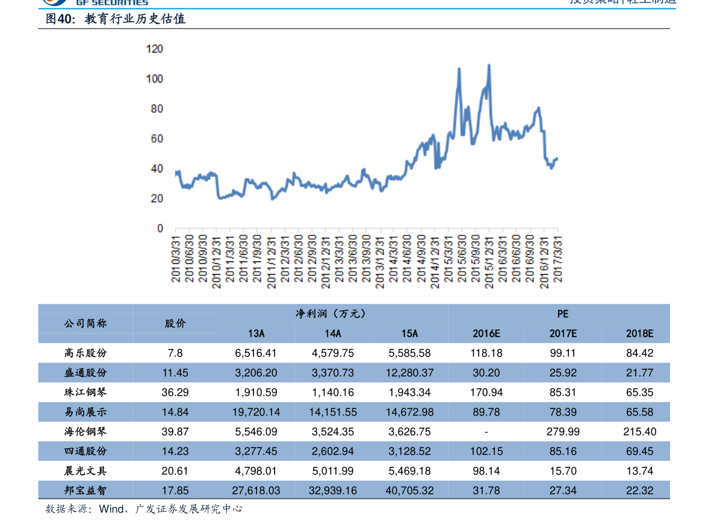
Task: Click the chart title 图40 教育行业历史估值
Action: pos(116,19)
